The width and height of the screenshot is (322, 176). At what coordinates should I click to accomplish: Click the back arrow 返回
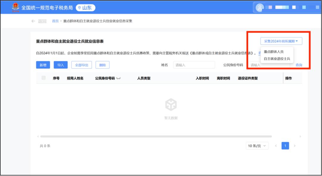click(x=39, y=21)
